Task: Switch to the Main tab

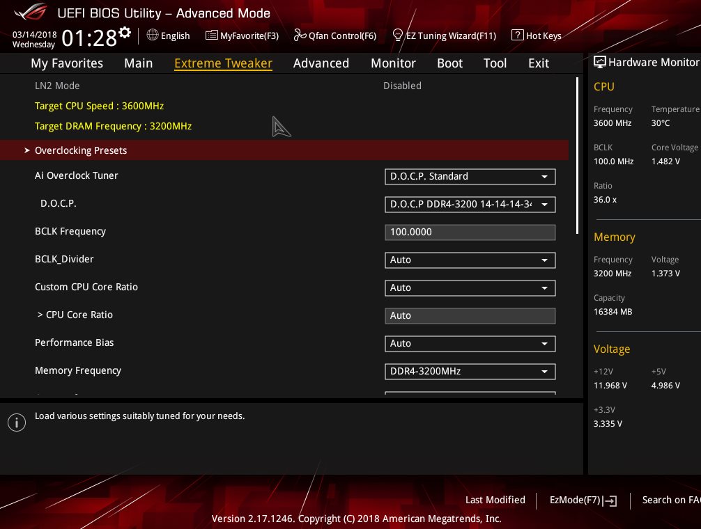Action: (x=139, y=63)
